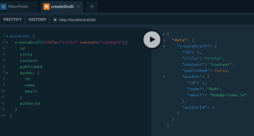Collapse the root brace in response
The height and width of the screenshot is (136, 254).
(164, 34)
